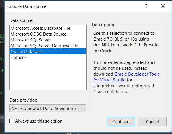Viewport: 172px width, 134px height.
Task: Open the Data provider dropdown
Action: pyautogui.click(x=48, y=108)
